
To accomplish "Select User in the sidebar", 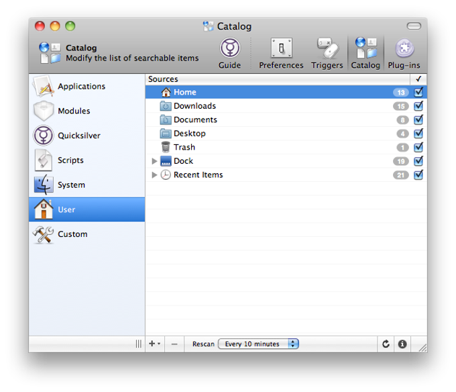I will tap(87, 209).
